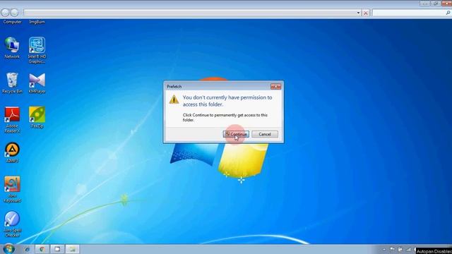This screenshot has height=254, width=452.
Task: Open Internet Explorer from the taskbar
Action: [x=27, y=249]
